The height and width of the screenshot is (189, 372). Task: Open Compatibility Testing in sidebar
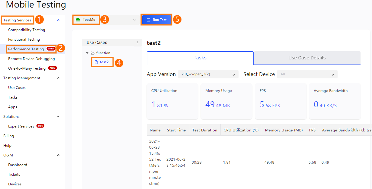point(27,30)
